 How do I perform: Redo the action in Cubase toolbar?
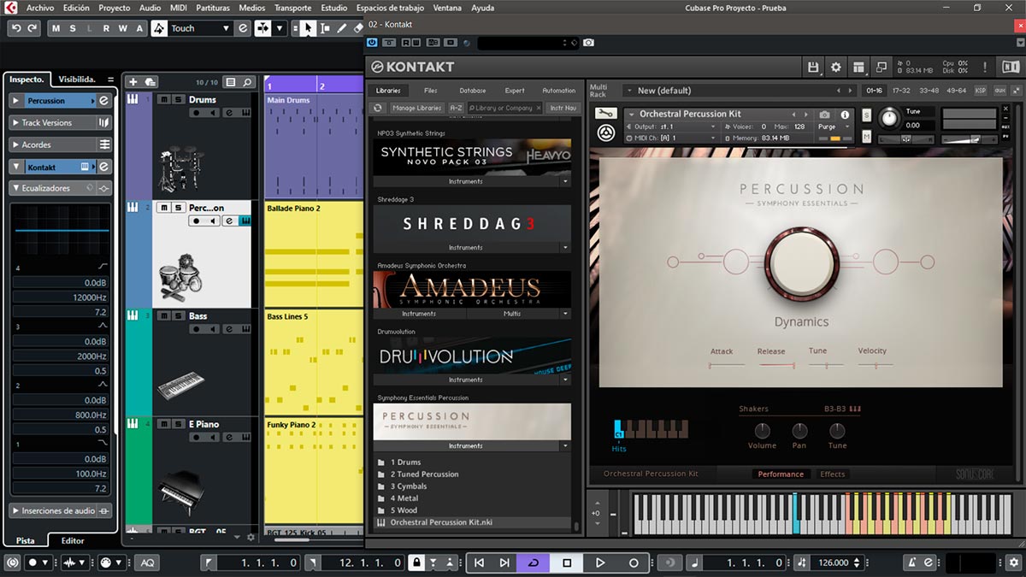point(32,28)
